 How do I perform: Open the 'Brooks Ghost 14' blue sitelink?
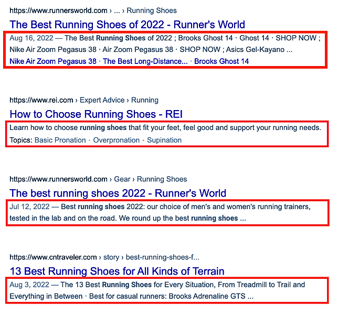click(221, 61)
